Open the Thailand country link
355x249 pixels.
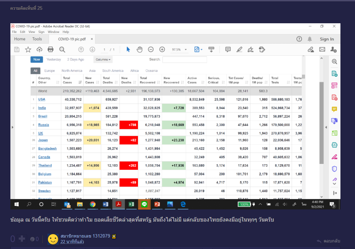tap(45, 165)
